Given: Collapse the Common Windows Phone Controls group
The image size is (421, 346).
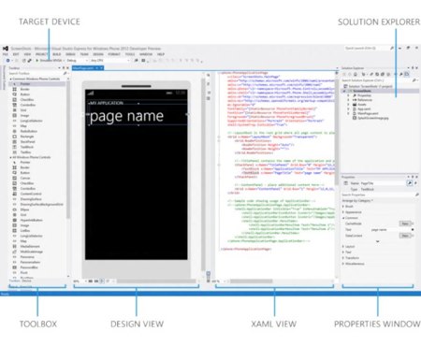Looking at the screenshot, I should [11, 79].
